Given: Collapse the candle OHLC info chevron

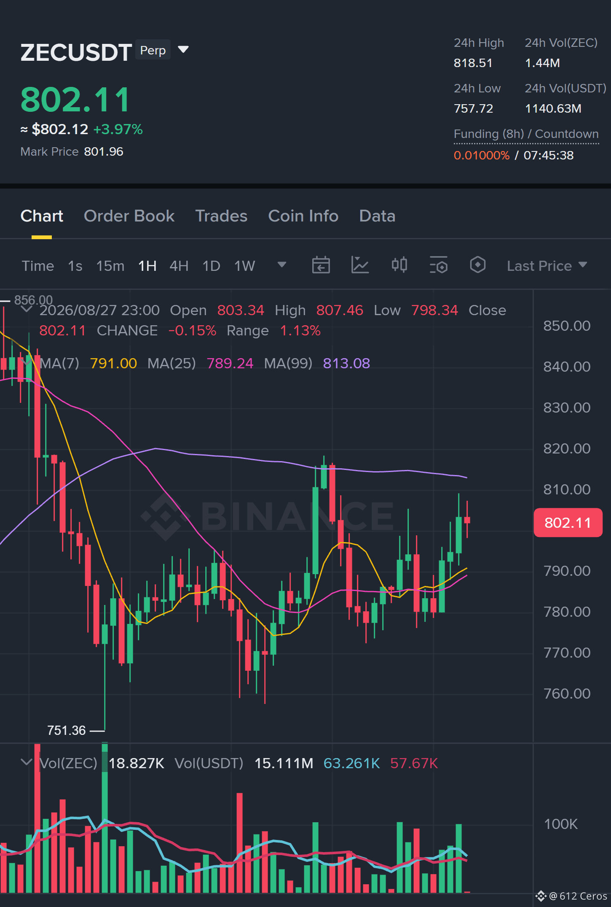Looking at the screenshot, I should pyautogui.click(x=27, y=310).
